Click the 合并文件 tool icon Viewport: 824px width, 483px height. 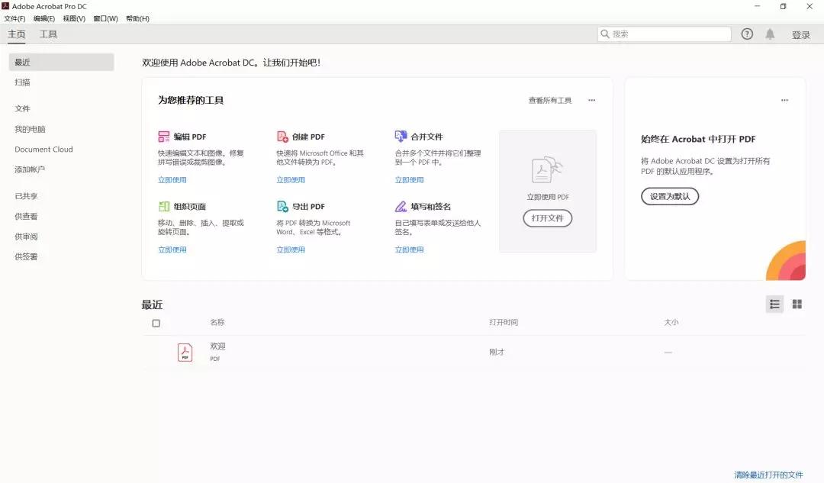(401, 137)
